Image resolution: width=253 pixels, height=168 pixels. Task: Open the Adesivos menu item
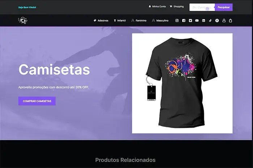pyautogui.click(x=101, y=21)
